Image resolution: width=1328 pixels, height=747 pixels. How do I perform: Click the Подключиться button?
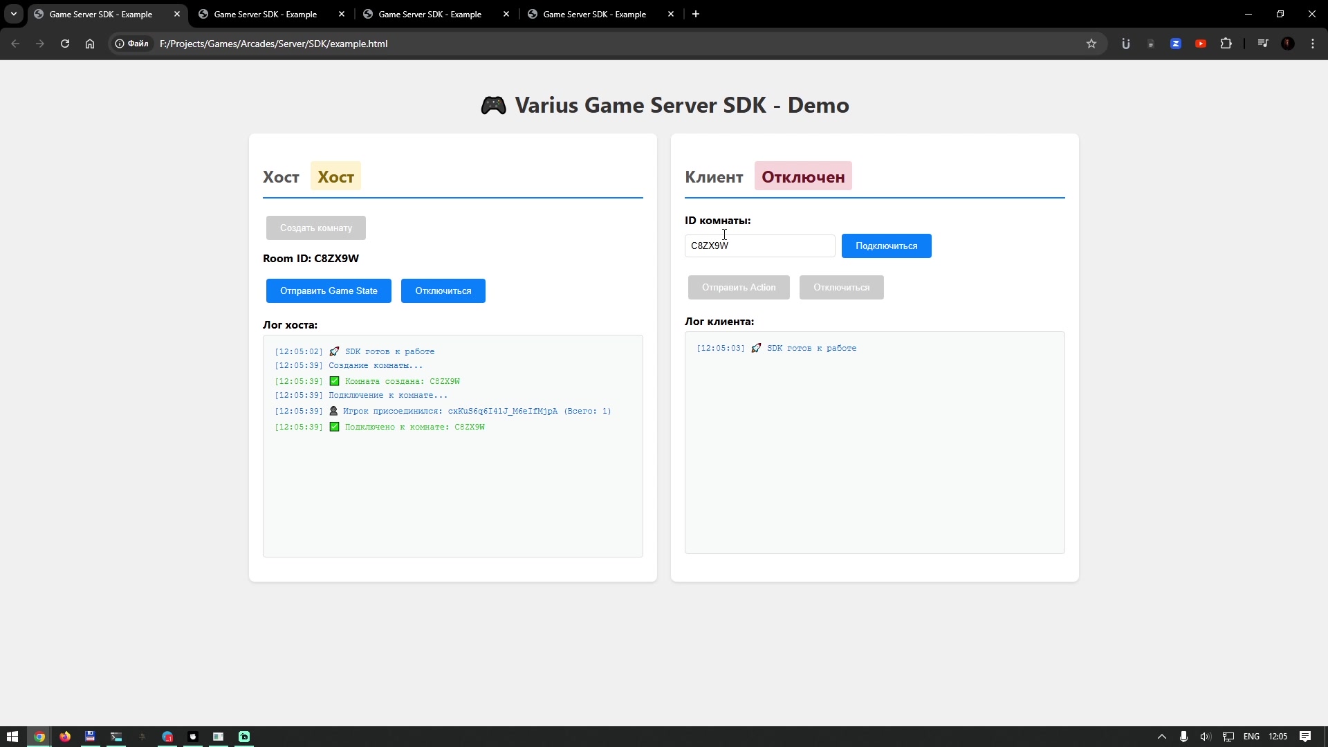pyautogui.click(x=886, y=246)
